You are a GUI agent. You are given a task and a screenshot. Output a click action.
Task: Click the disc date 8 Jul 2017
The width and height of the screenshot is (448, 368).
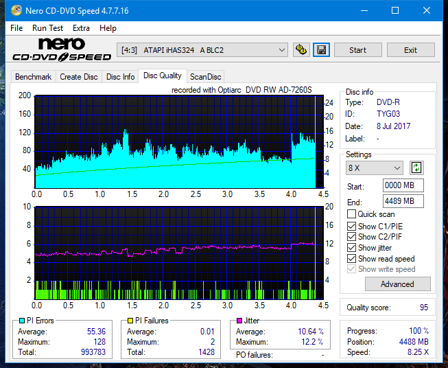click(393, 126)
